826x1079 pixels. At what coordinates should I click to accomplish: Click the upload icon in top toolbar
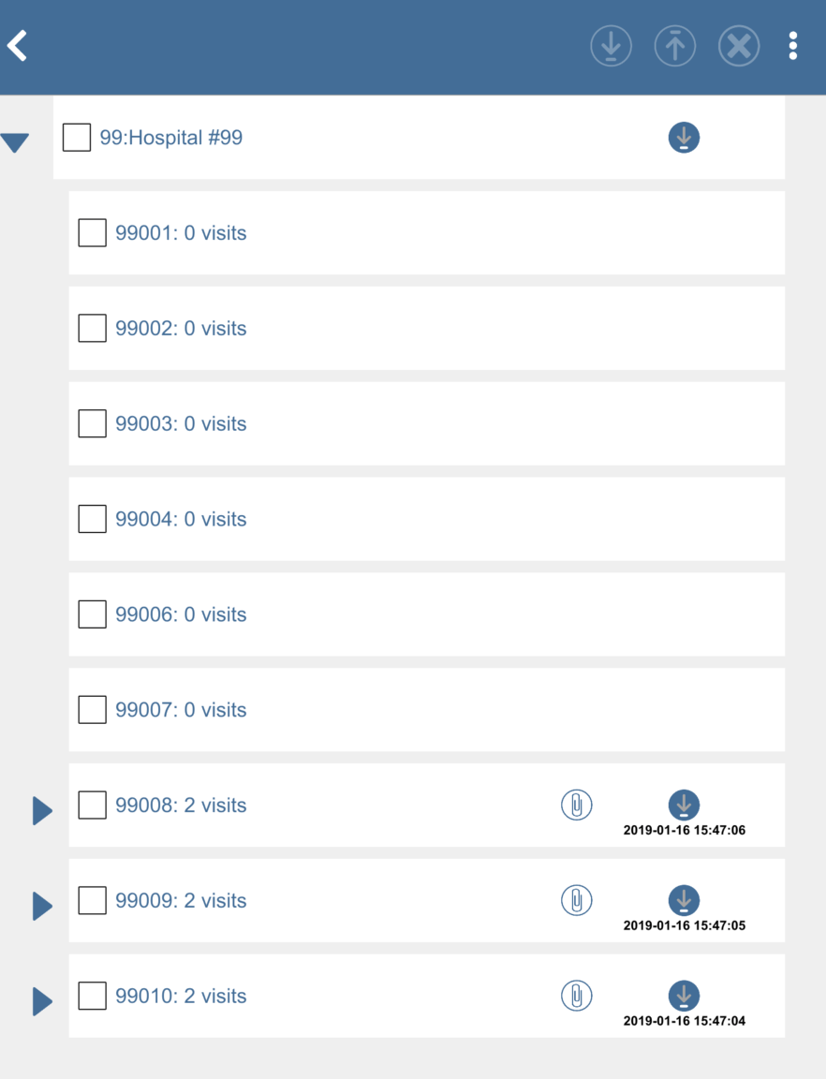674,46
